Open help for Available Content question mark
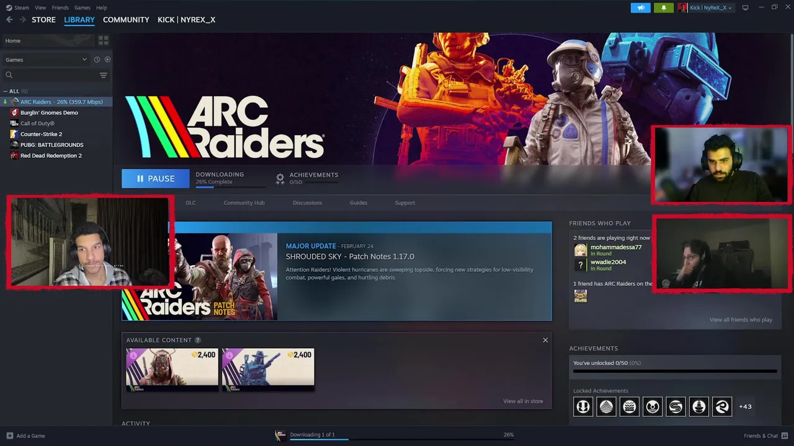 [x=198, y=340]
